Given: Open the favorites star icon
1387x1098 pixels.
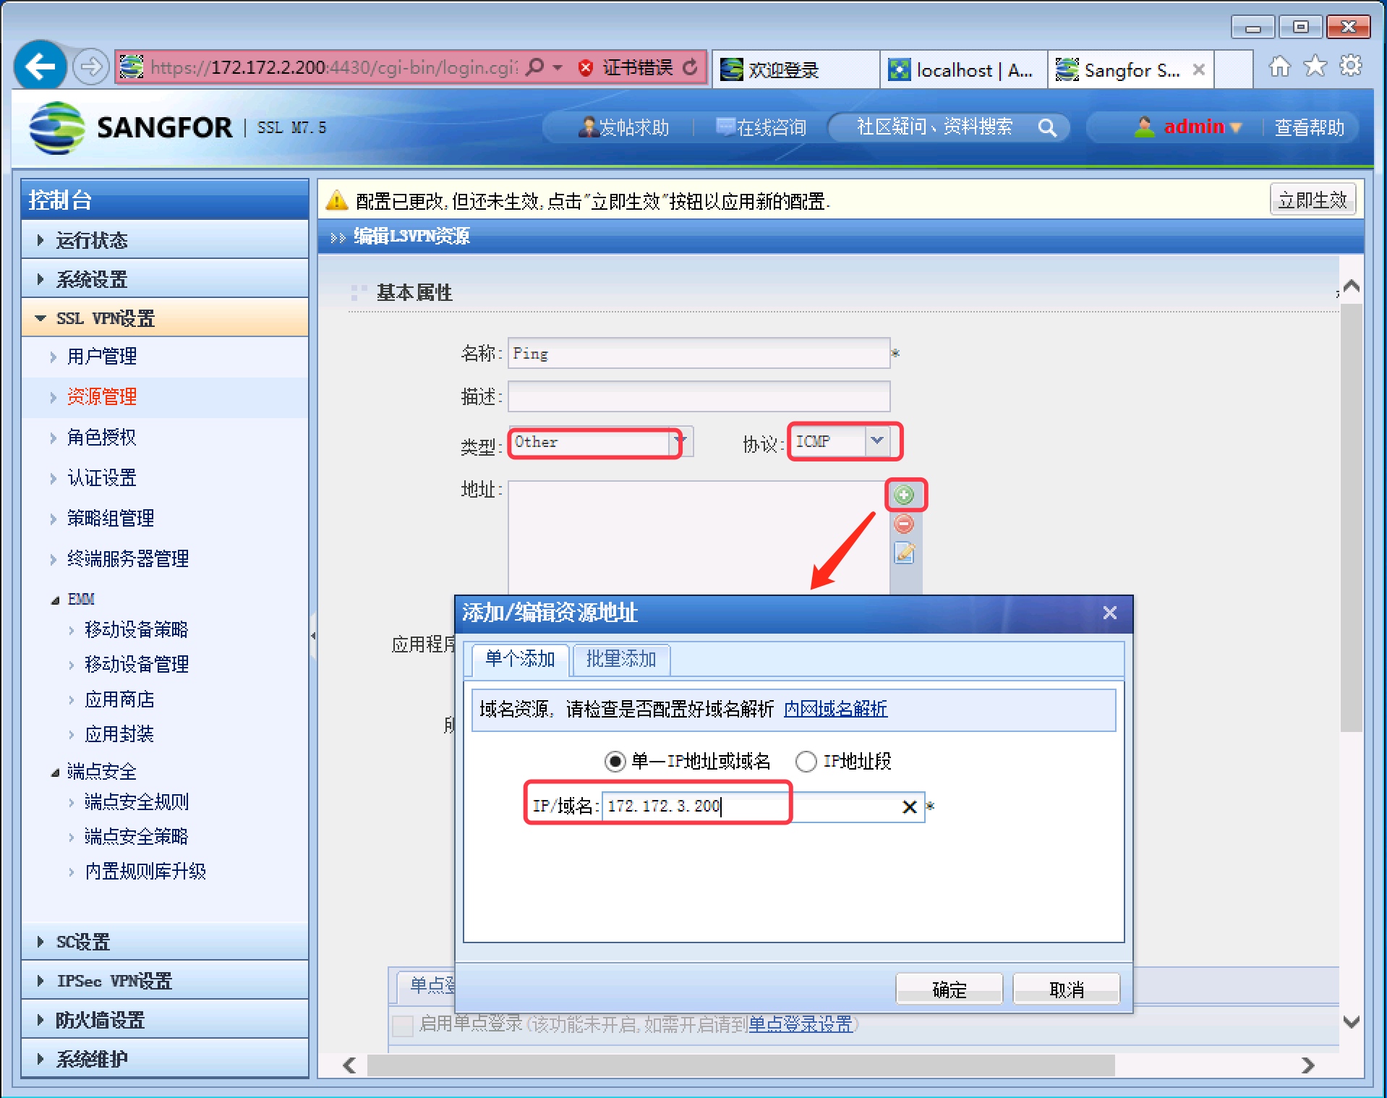Looking at the screenshot, I should tap(1315, 67).
